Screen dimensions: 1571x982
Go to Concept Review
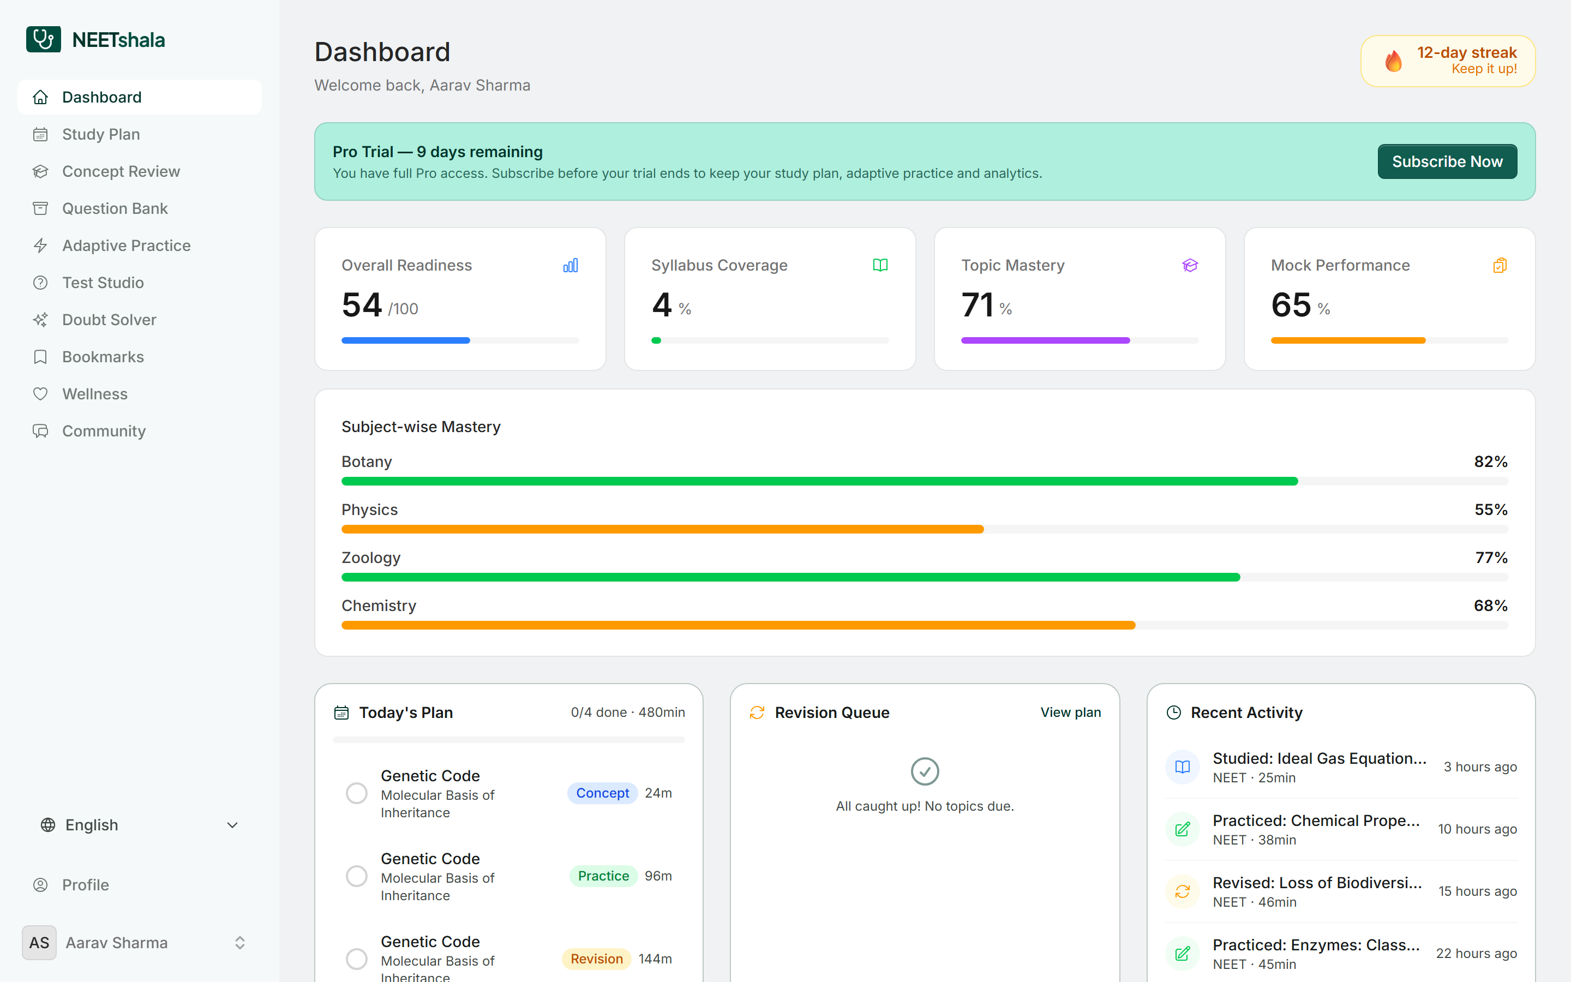pyautogui.click(x=140, y=171)
